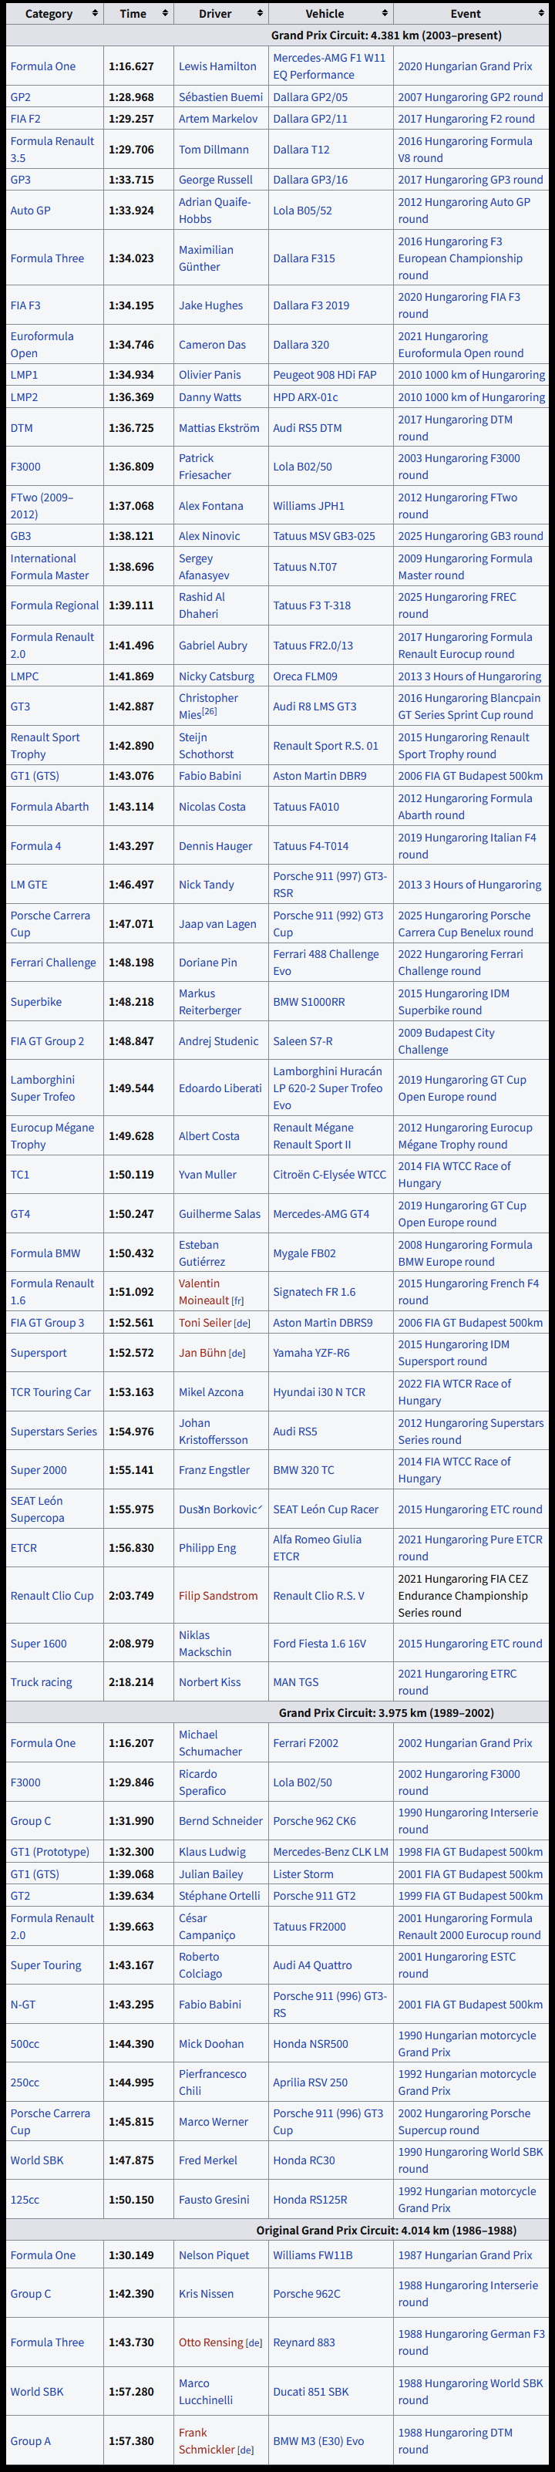The height and width of the screenshot is (2472, 555).
Task: Follow the Artem Markelov link
Action: (219, 119)
